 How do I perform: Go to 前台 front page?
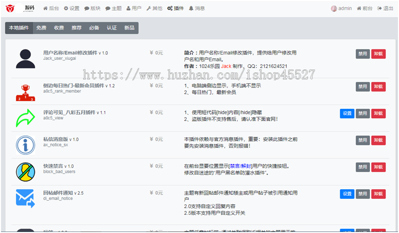365,9
